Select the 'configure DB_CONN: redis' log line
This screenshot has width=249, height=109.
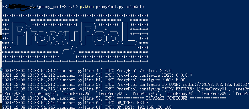(126, 84)
